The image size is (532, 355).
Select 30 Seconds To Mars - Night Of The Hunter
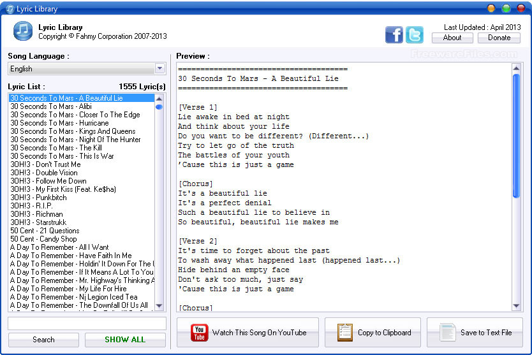(x=82, y=140)
